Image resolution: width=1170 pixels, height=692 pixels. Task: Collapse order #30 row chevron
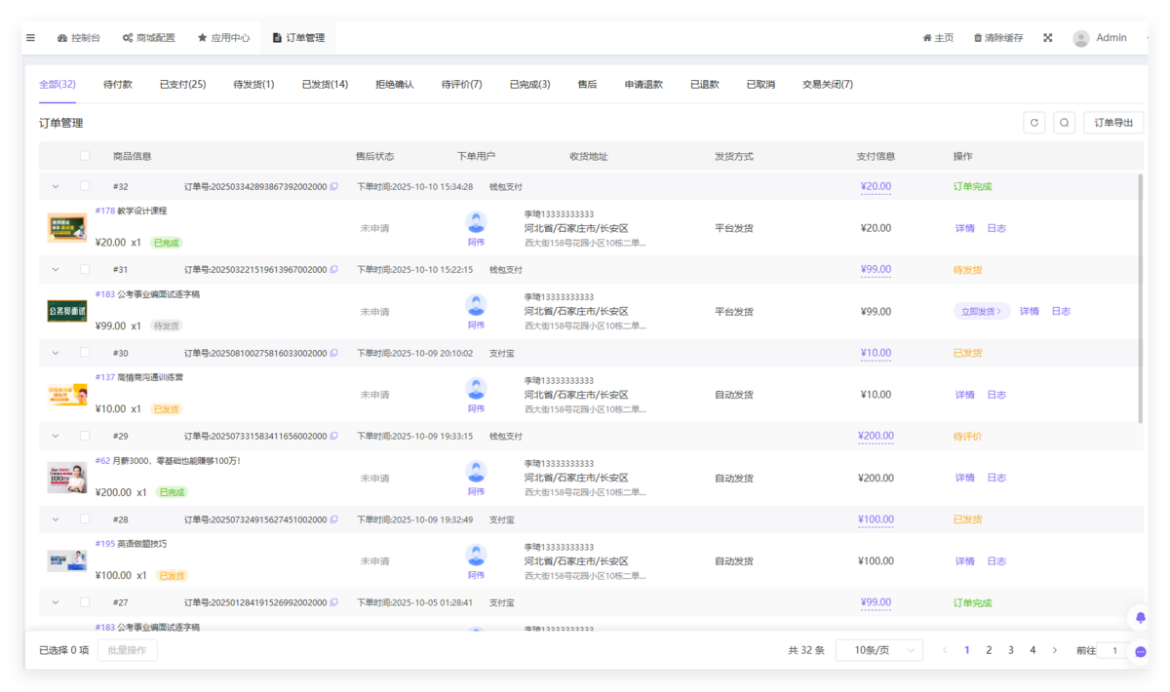[x=55, y=353]
